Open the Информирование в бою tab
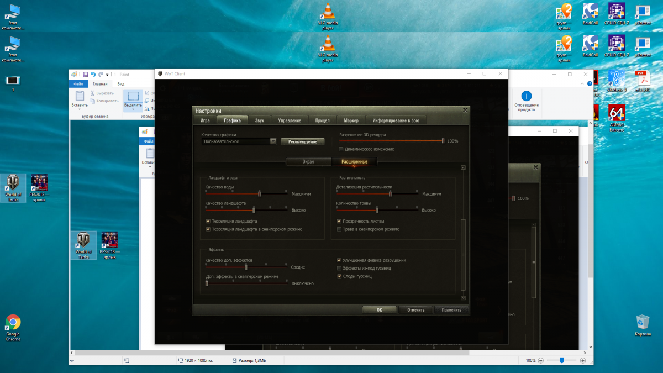Screen dimensions: 663x373 396,120
